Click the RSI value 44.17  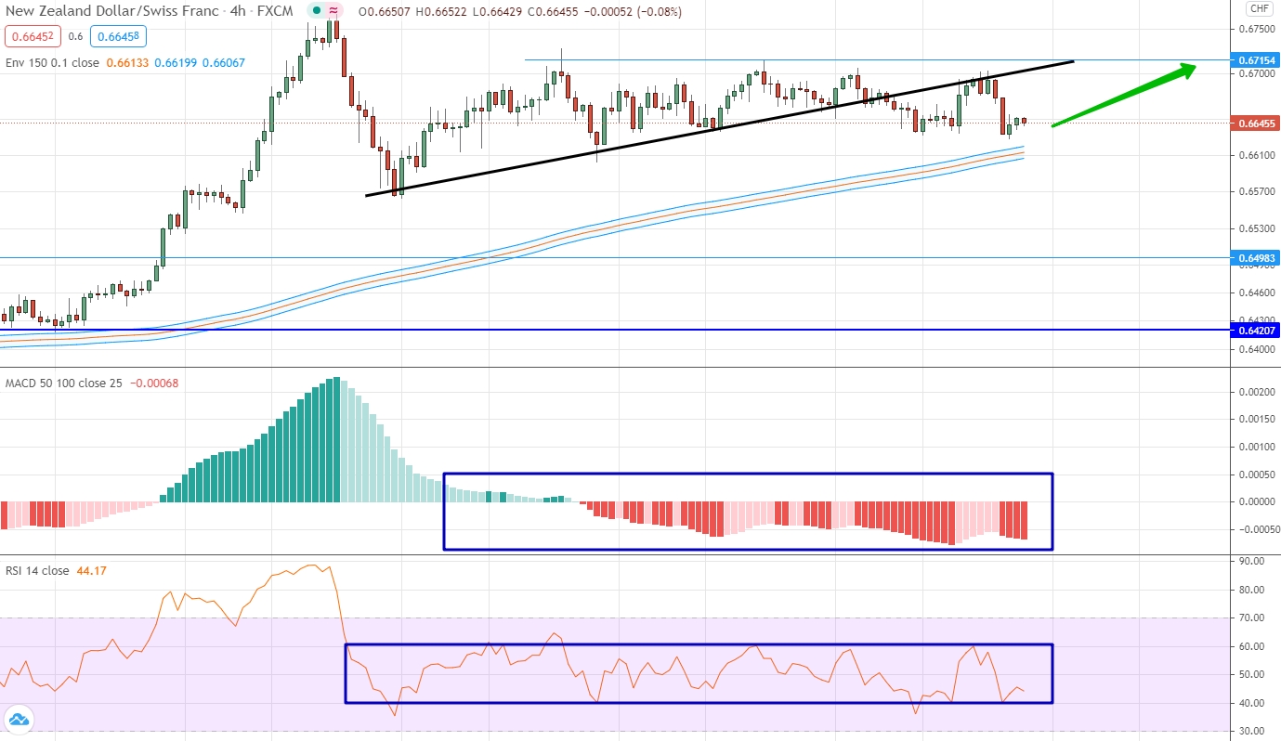tap(92, 570)
